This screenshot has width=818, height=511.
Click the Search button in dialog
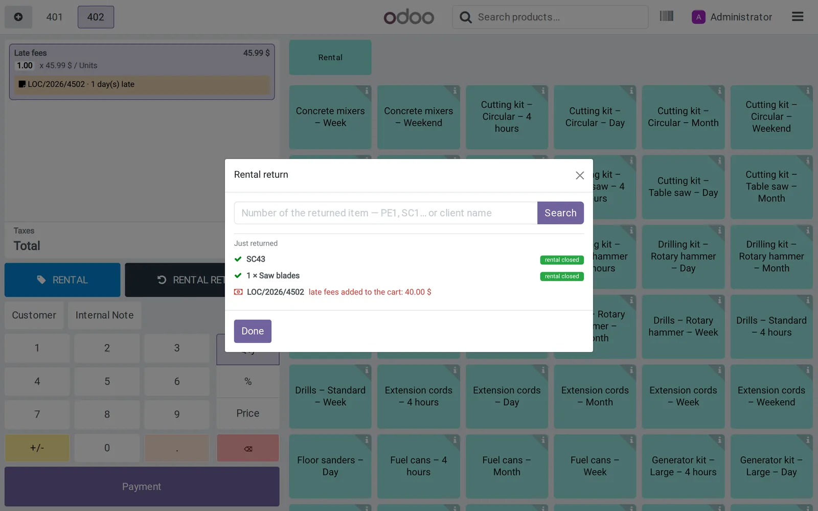point(560,213)
